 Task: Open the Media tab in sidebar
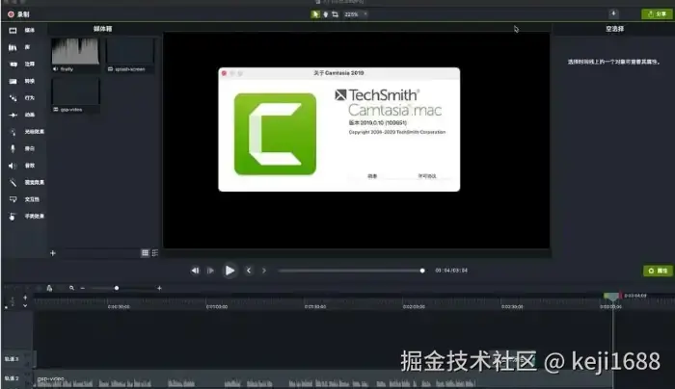[x=21, y=30]
